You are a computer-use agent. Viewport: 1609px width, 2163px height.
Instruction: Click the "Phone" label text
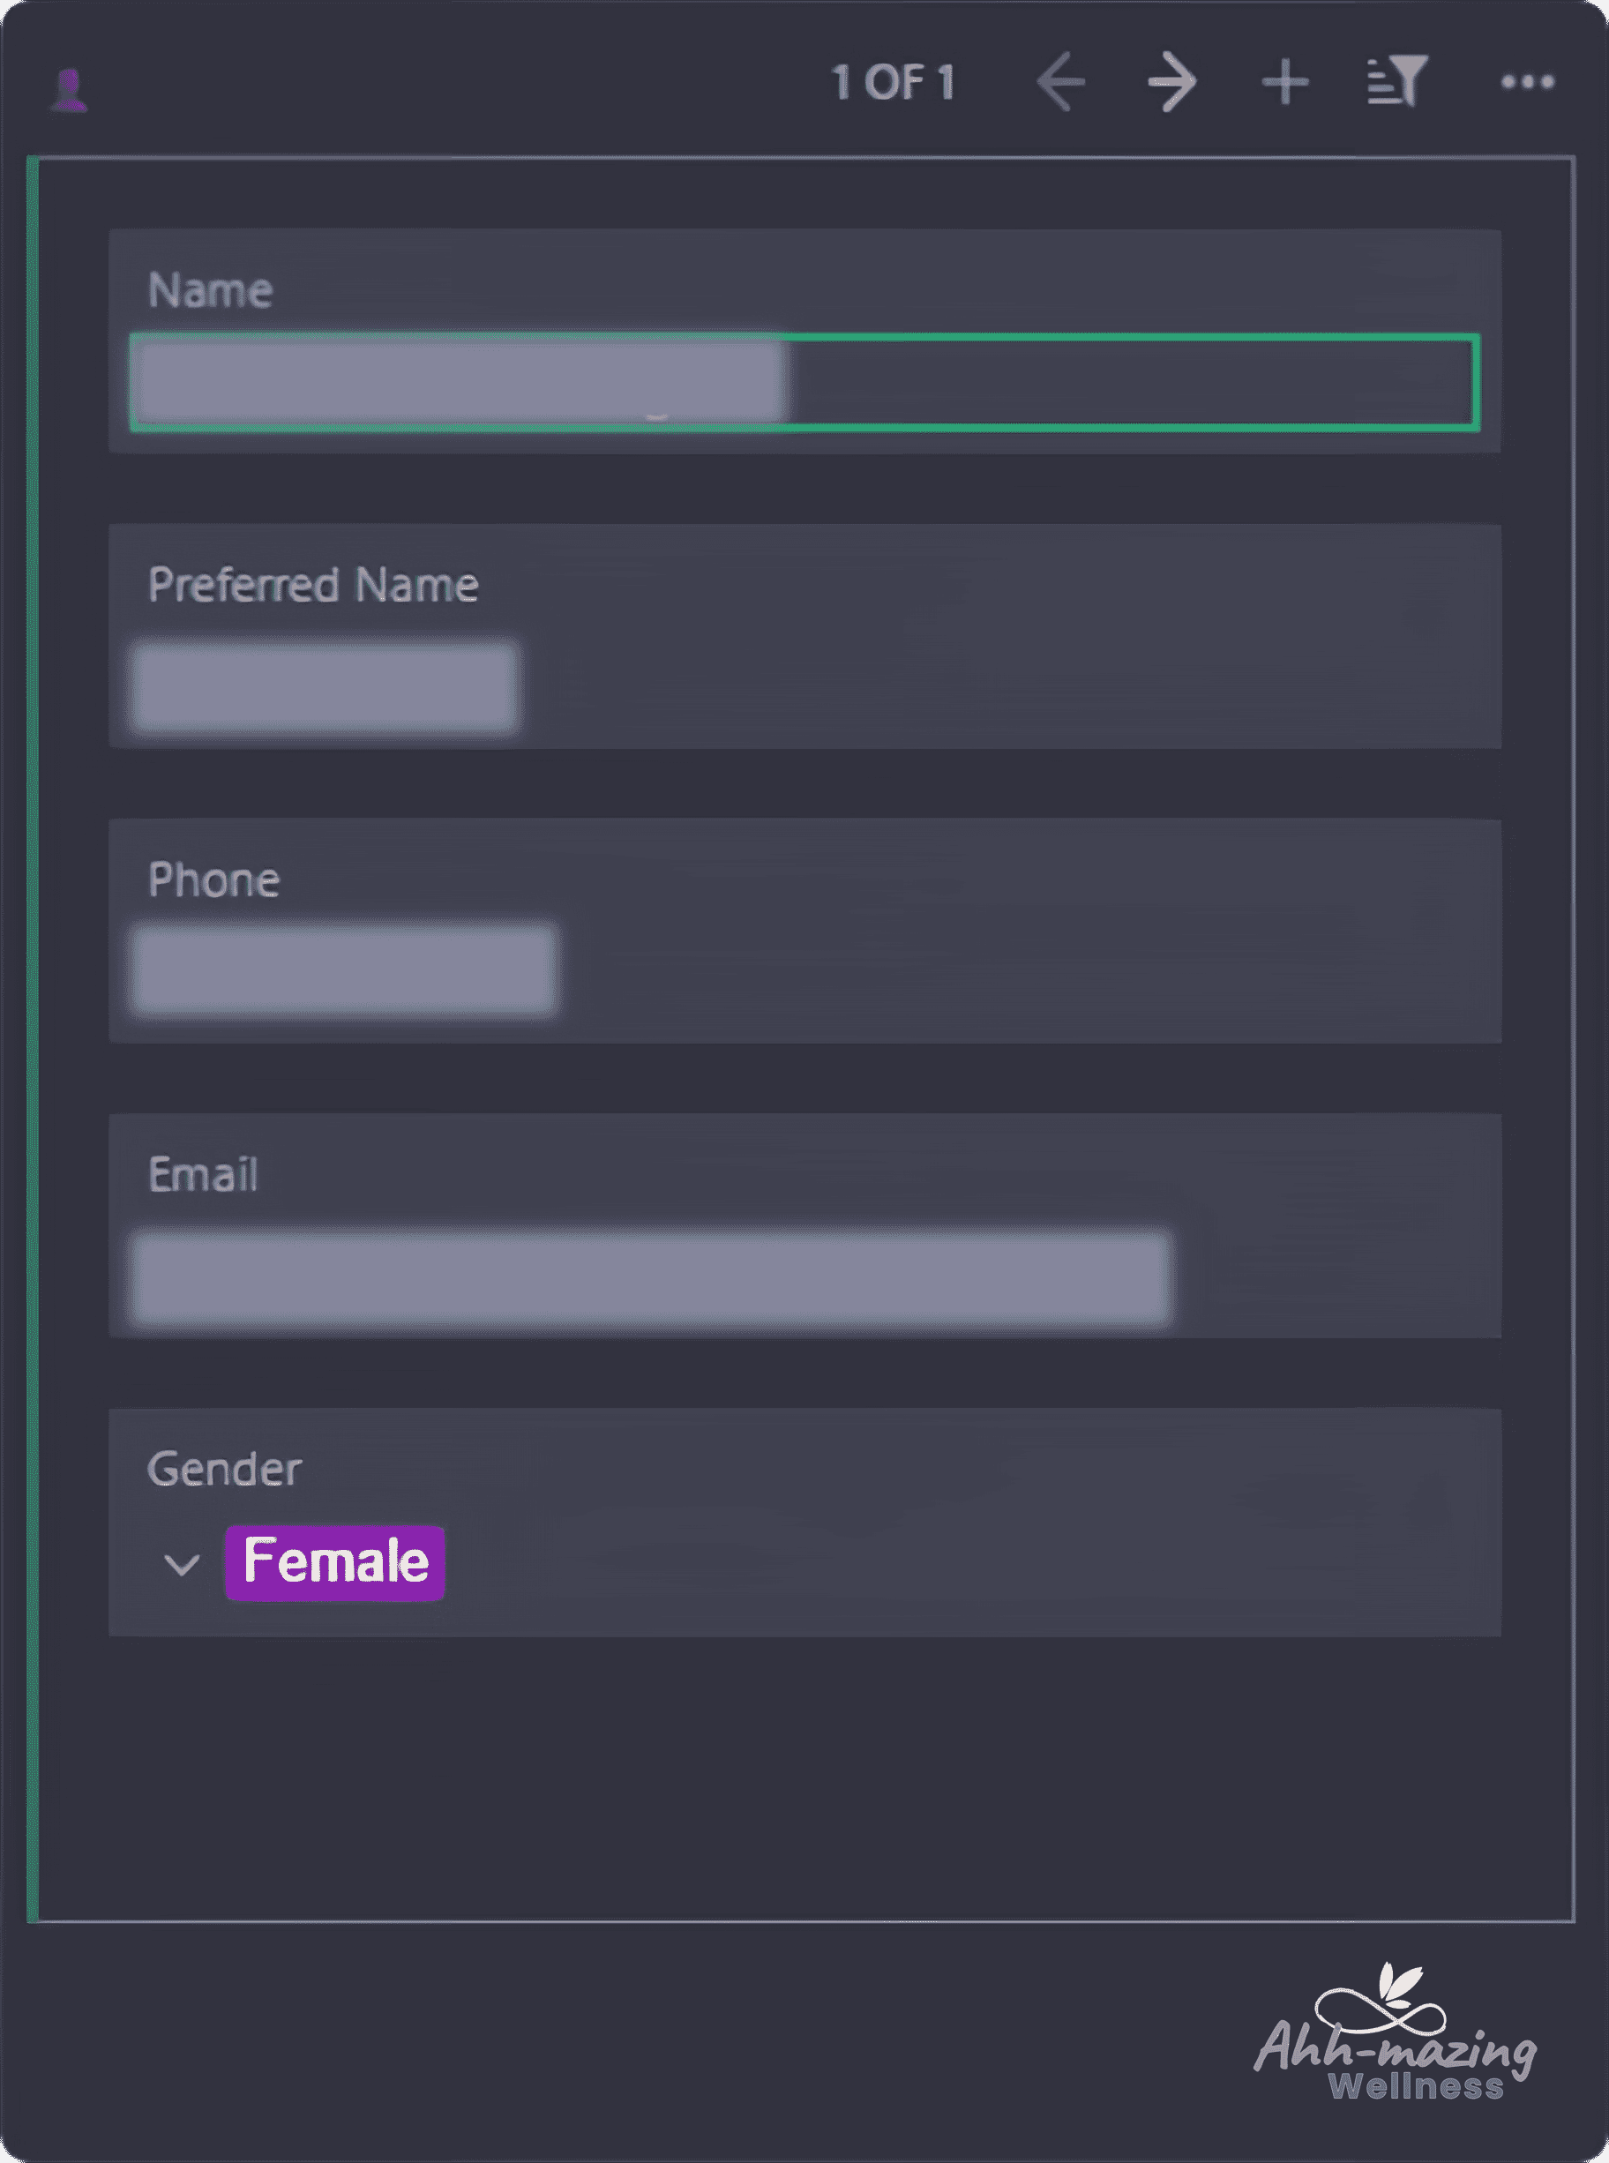[213, 879]
